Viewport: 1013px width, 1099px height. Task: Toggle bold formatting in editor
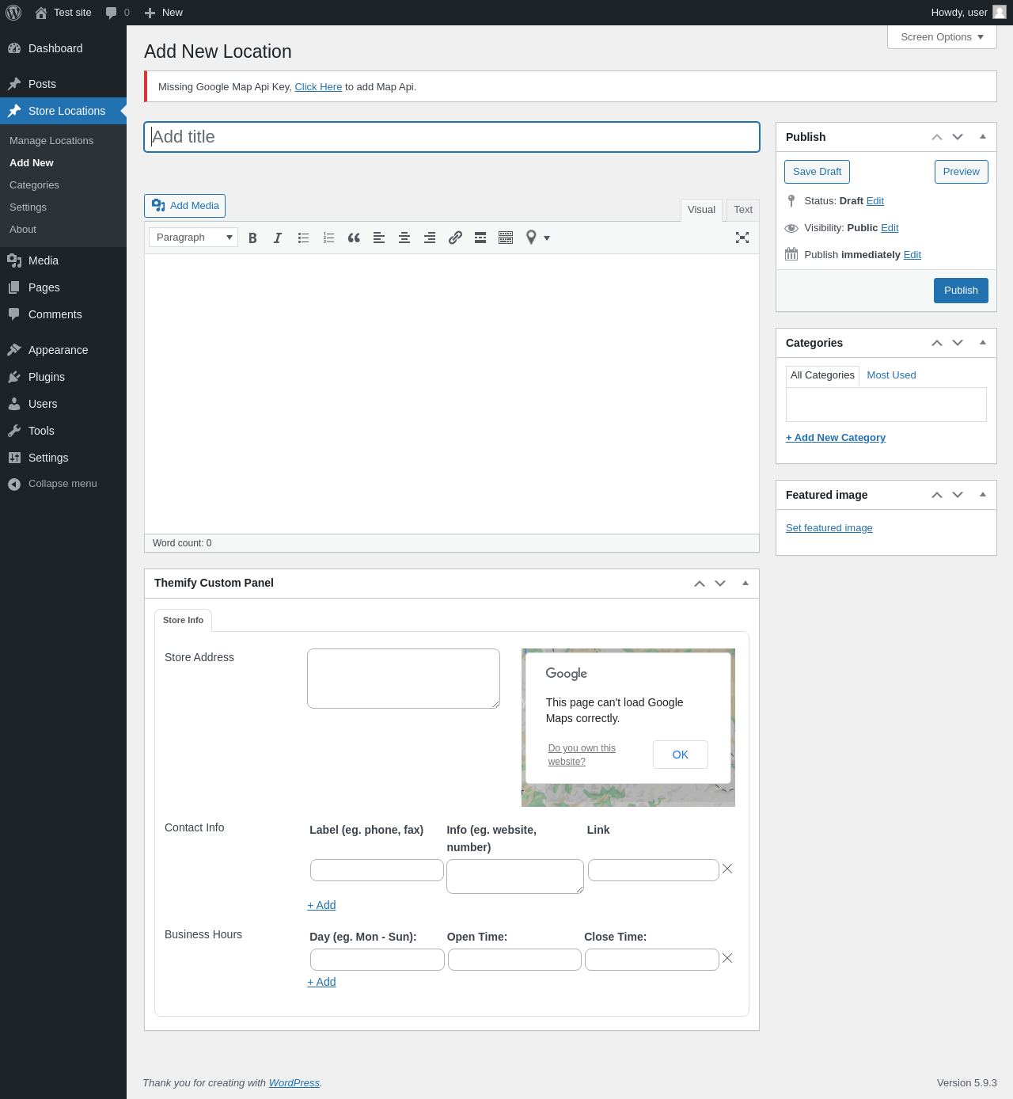(252, 238)
